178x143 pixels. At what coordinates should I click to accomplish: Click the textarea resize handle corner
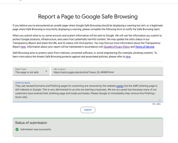[159, 100]
